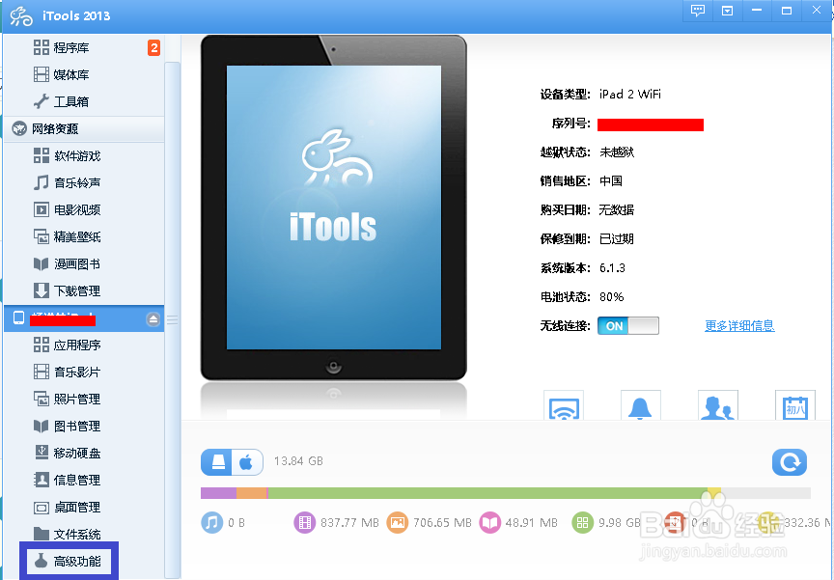Open the 更多详细信息 link
The height and width of the screenshot is (580, 834).
pyautogui.click(x=739, y=325)
